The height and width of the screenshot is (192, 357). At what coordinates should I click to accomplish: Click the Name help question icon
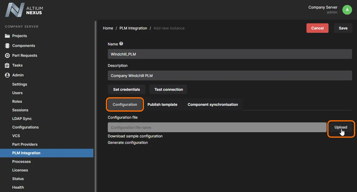[121, 44]
